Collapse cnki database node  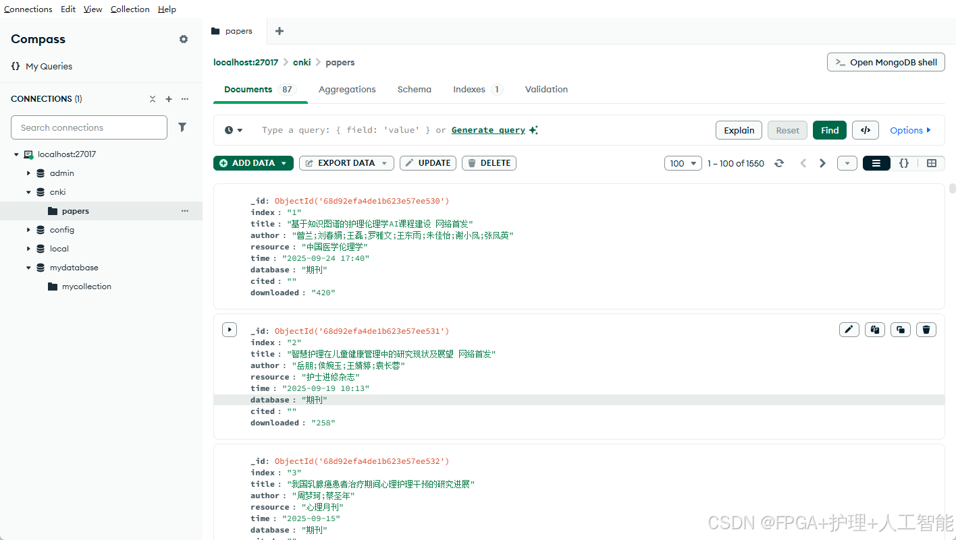[28, 192]
